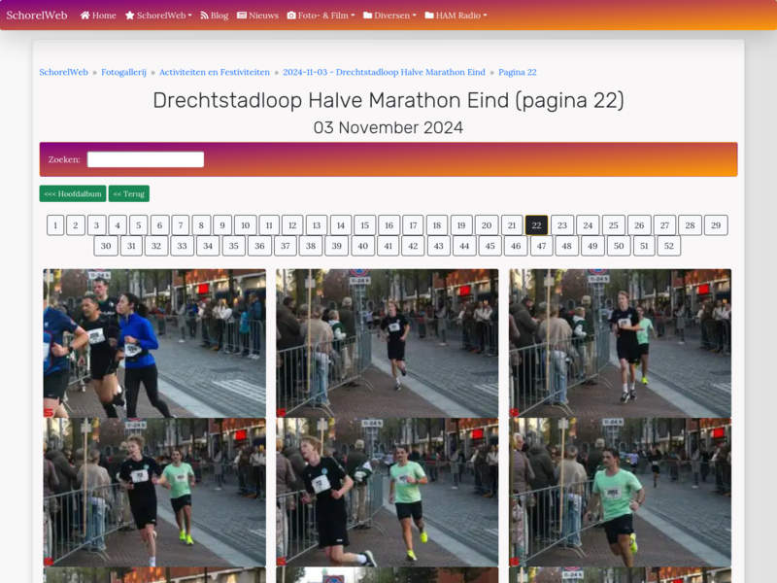Viewport: 777px width, 583px height.
Task: Go to gallery page 49
Action: click(592, 246)
